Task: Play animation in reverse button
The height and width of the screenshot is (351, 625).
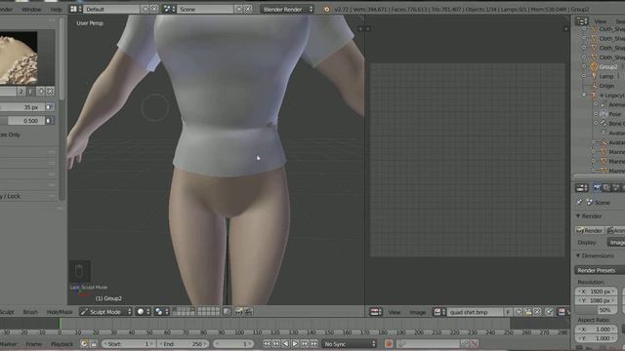Action: pyautogui.click(x=285, y=344)
